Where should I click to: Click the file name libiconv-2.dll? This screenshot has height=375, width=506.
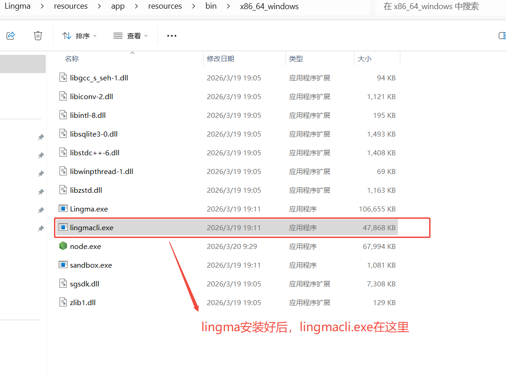(92, 97)
